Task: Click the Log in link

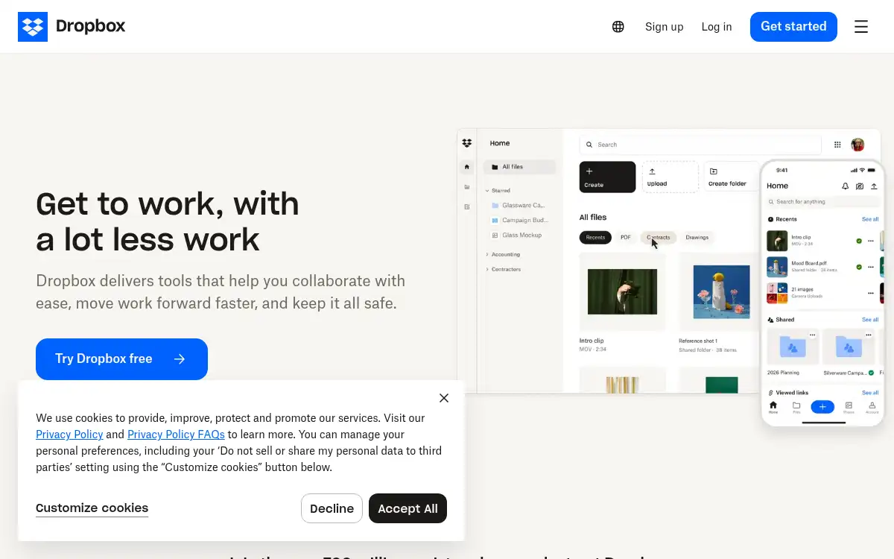Action: click(717, 27)
